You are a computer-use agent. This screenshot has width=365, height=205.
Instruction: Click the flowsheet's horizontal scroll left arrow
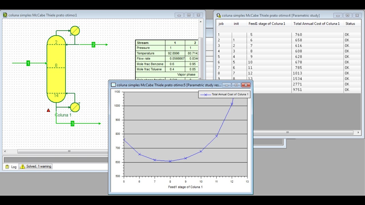5,151
